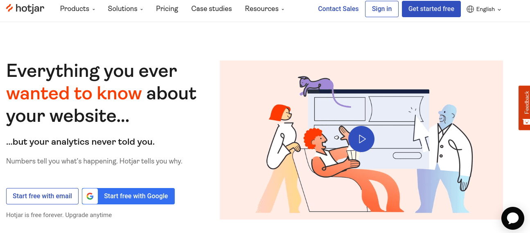530x233 pixels.
Task: Expand the Solutions dropdown menu
Action: point(125,9)
